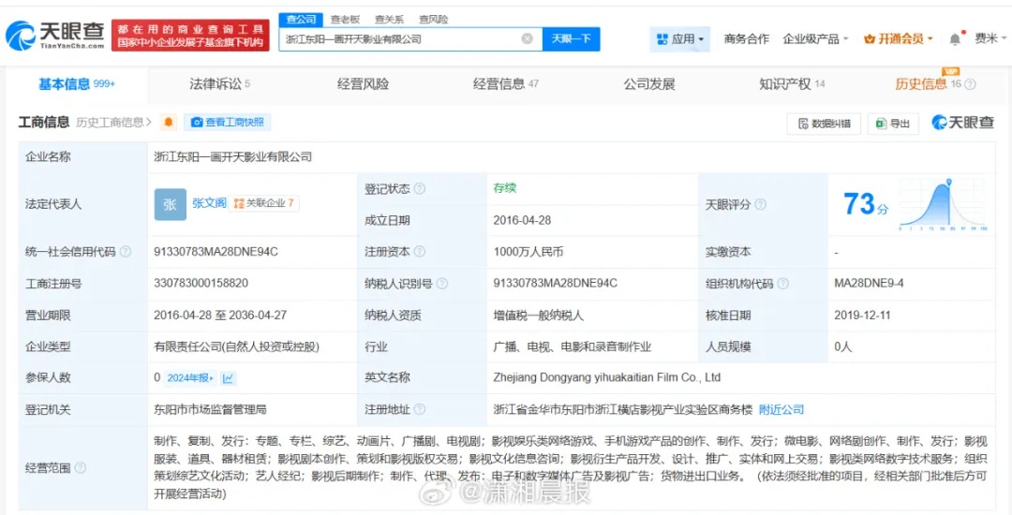Click the help icon next to 统一社会信用代码
This screenshot has height=515, width=1012.
point(126,252)
